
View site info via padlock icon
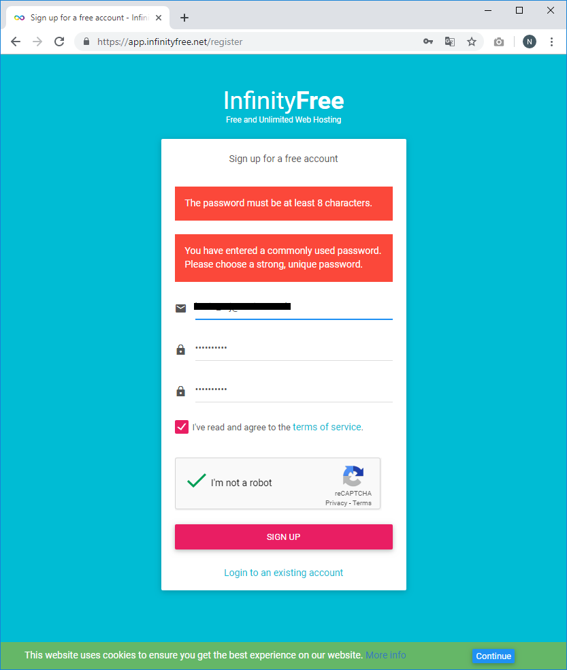(86, 42)
